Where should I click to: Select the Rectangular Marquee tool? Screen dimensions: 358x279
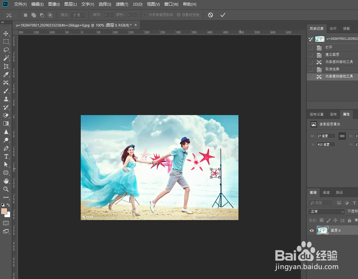(x=6, y=42)
